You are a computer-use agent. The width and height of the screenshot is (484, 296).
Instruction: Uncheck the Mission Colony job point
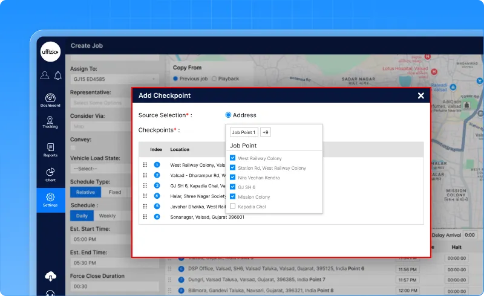tap(233, 197)
